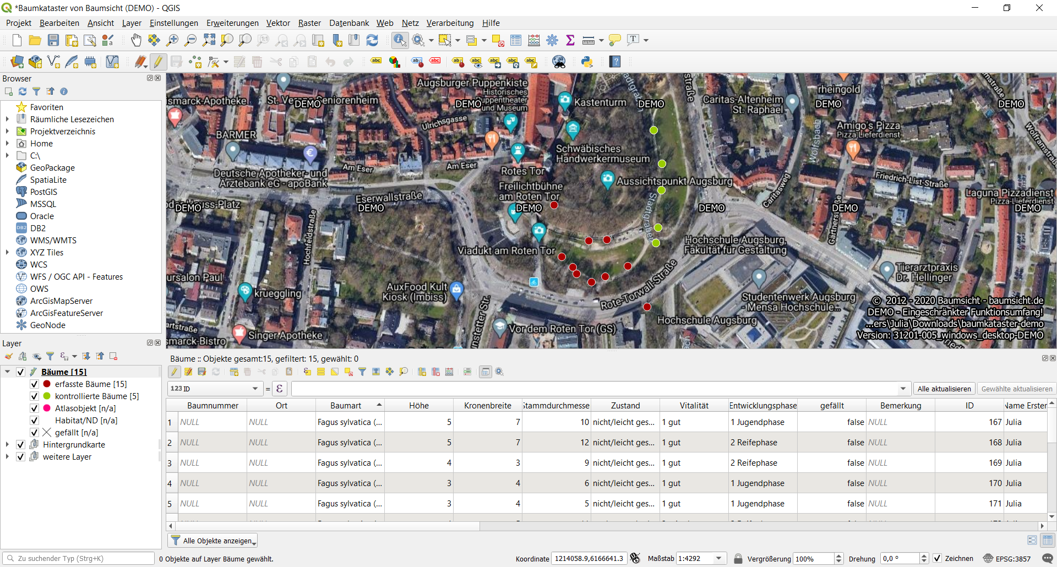1057x567 pixels.
Task: Expand the Hintergrundkarte group
Action: pyautogui.click(x=8, y=445)
